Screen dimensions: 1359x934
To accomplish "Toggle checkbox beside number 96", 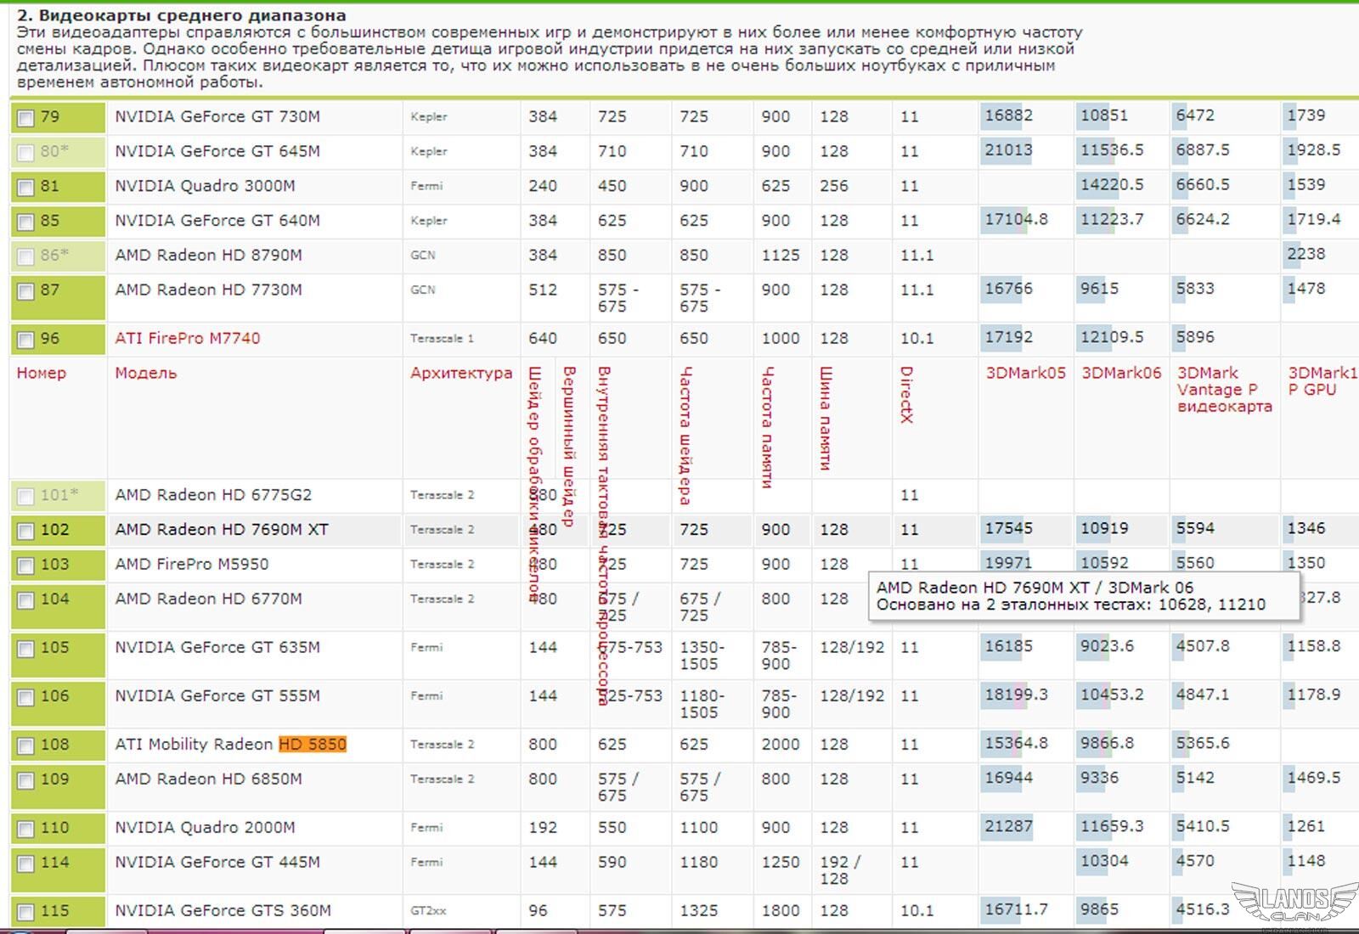I will 26,340.
